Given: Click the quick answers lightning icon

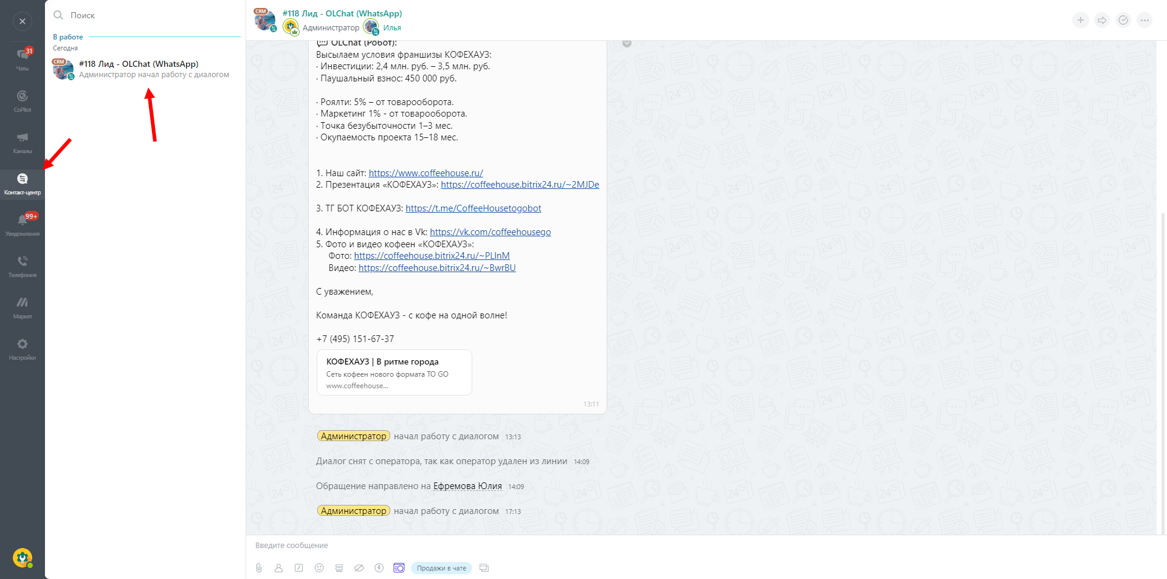Looking at the screenshot, I should click(x=379, y=568).
